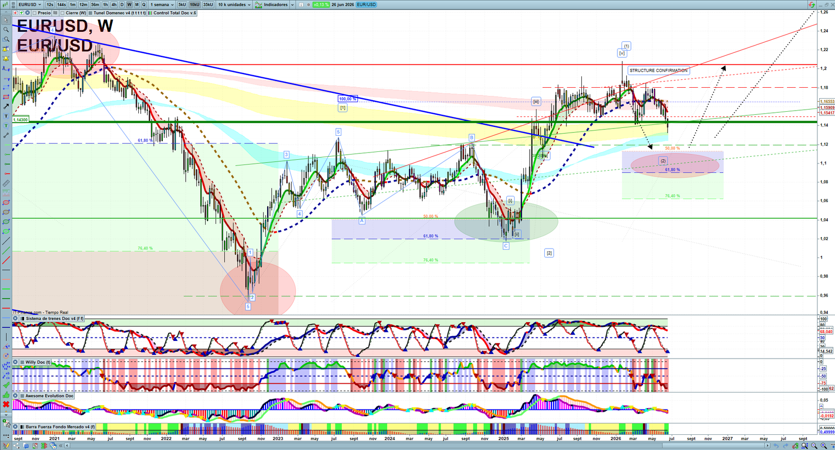Click the EUR/USD badge in top toolbar
835x450 pixels.
coord(366,5)
